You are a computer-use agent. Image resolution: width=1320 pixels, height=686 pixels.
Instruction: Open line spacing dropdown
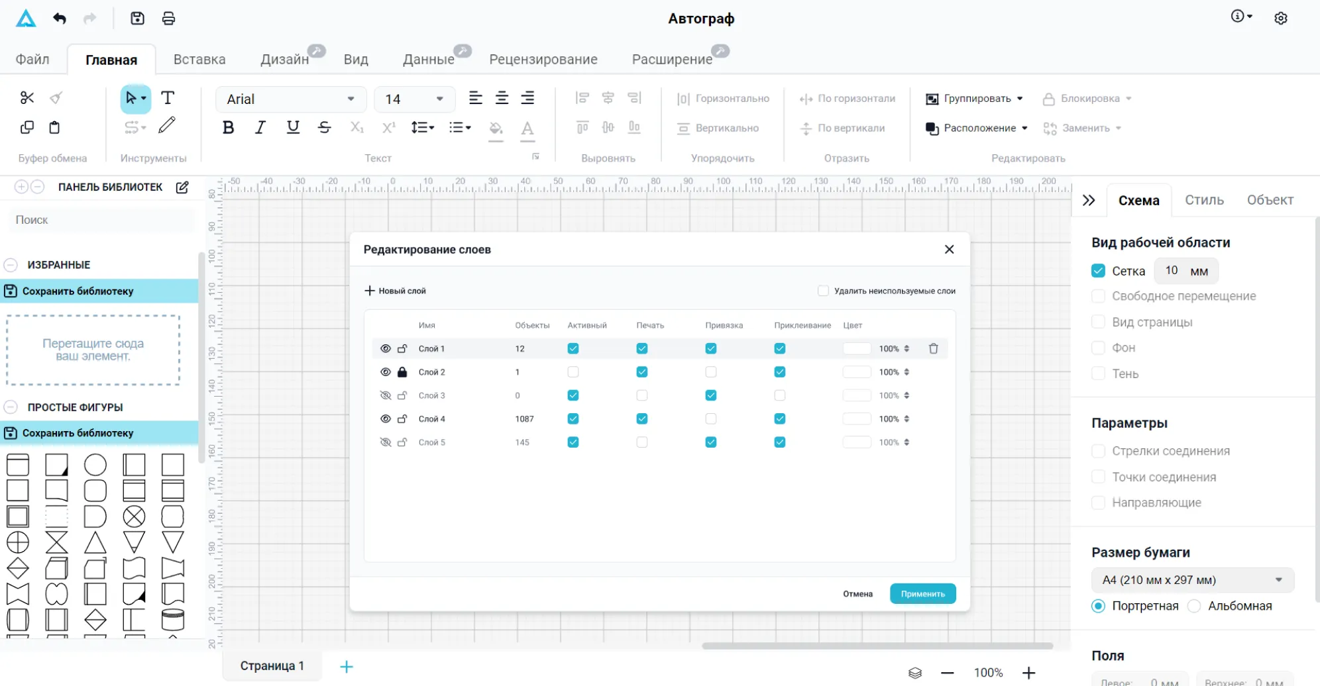point(423,128)
